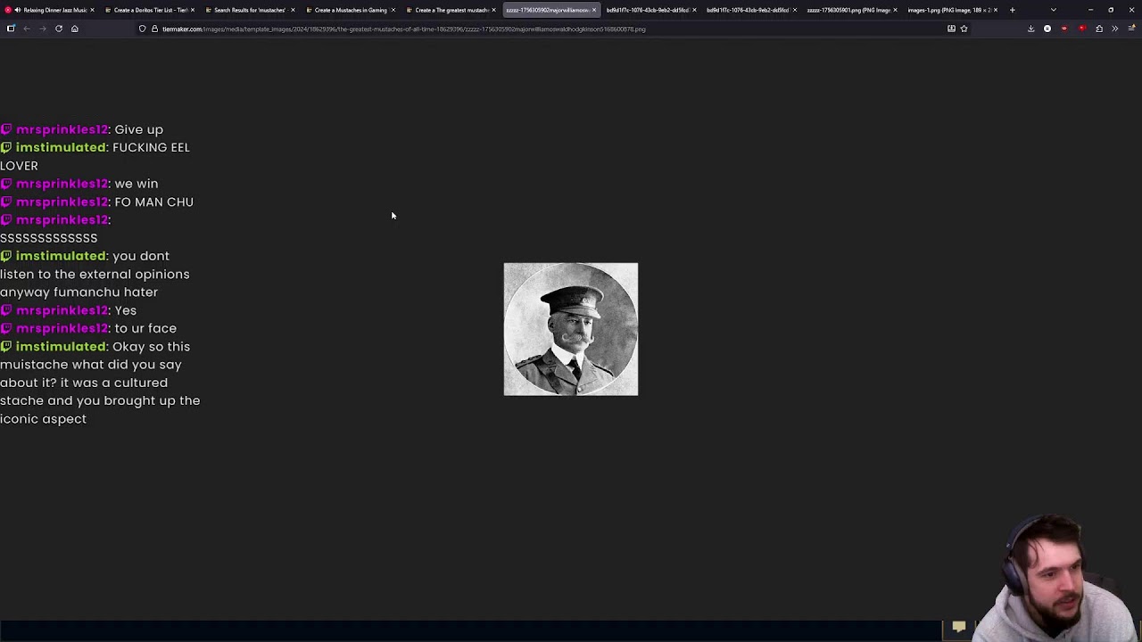
Task: Click the white circular toolbar extension icon
Action: 1047,29
